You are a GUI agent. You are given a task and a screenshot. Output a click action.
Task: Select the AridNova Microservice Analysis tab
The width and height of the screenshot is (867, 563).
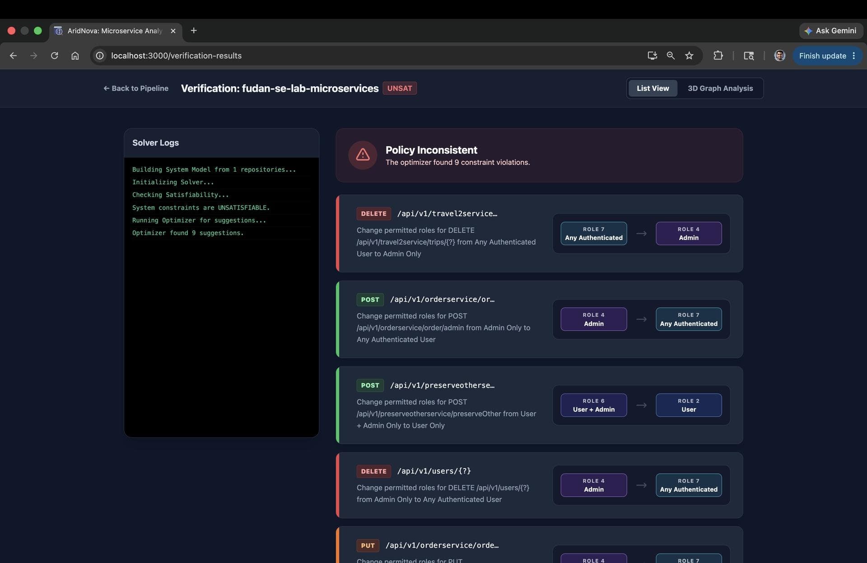coord(115,31)
